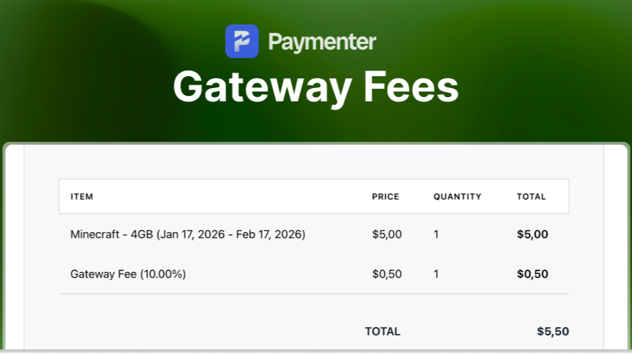Click the 10.00% fee percentage
Image resolution: width=632 pixels, height=355 pixels.
163,274
